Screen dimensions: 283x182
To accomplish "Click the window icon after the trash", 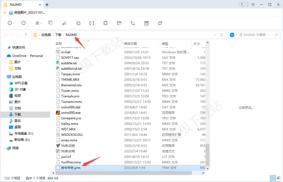I will coord(119,23).
